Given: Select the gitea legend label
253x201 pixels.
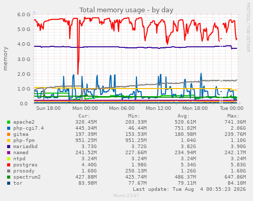Looking at the screenshot, I should click(21, 134).
